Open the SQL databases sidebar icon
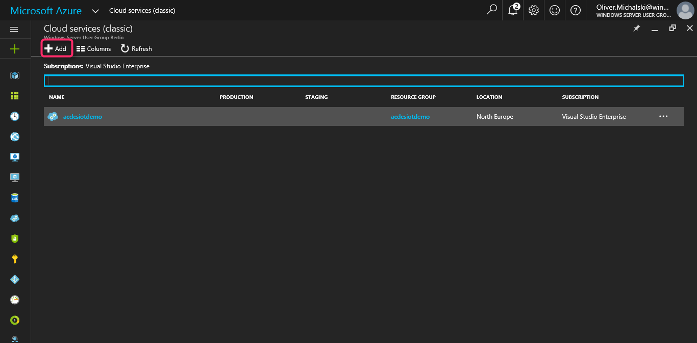 (x=15, y=198)
